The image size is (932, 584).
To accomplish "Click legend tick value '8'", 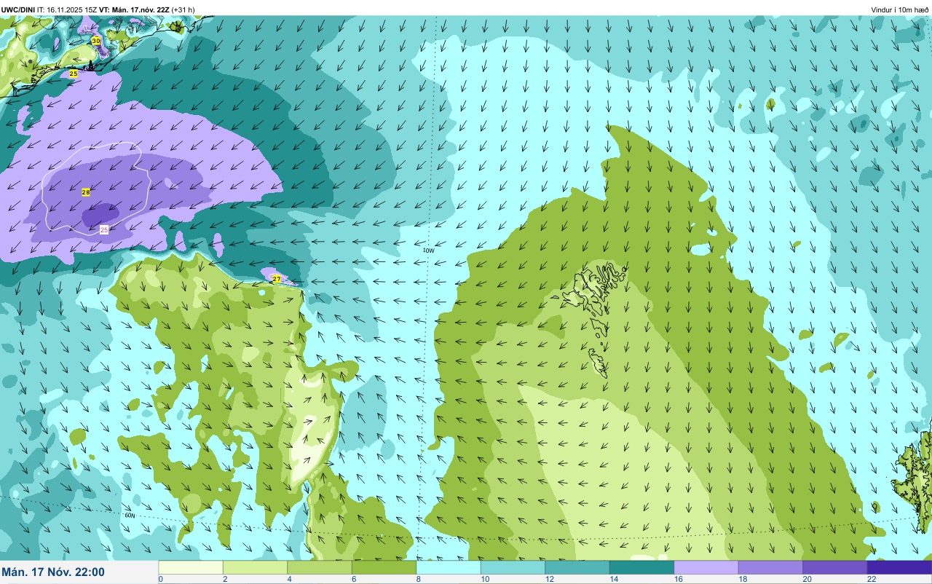I will click(x=418, y=579).
